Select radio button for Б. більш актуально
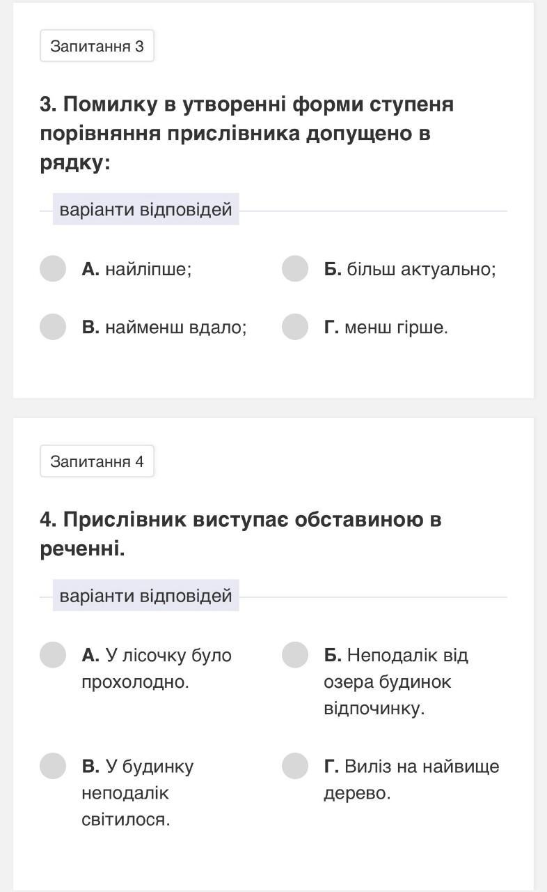 coord(295,268)
